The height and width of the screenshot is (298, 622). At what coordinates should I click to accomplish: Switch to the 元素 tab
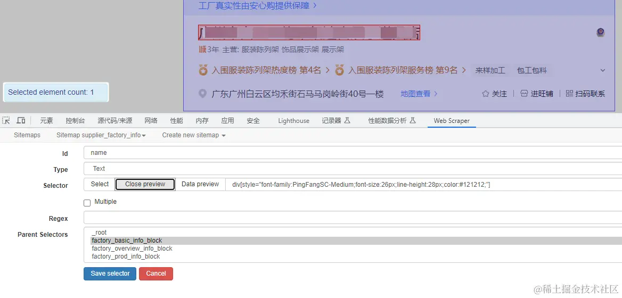[x=46, y=121]
